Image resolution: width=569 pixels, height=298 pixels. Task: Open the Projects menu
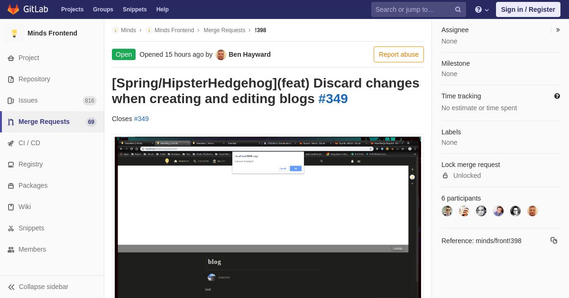click(x=72, y=9)
